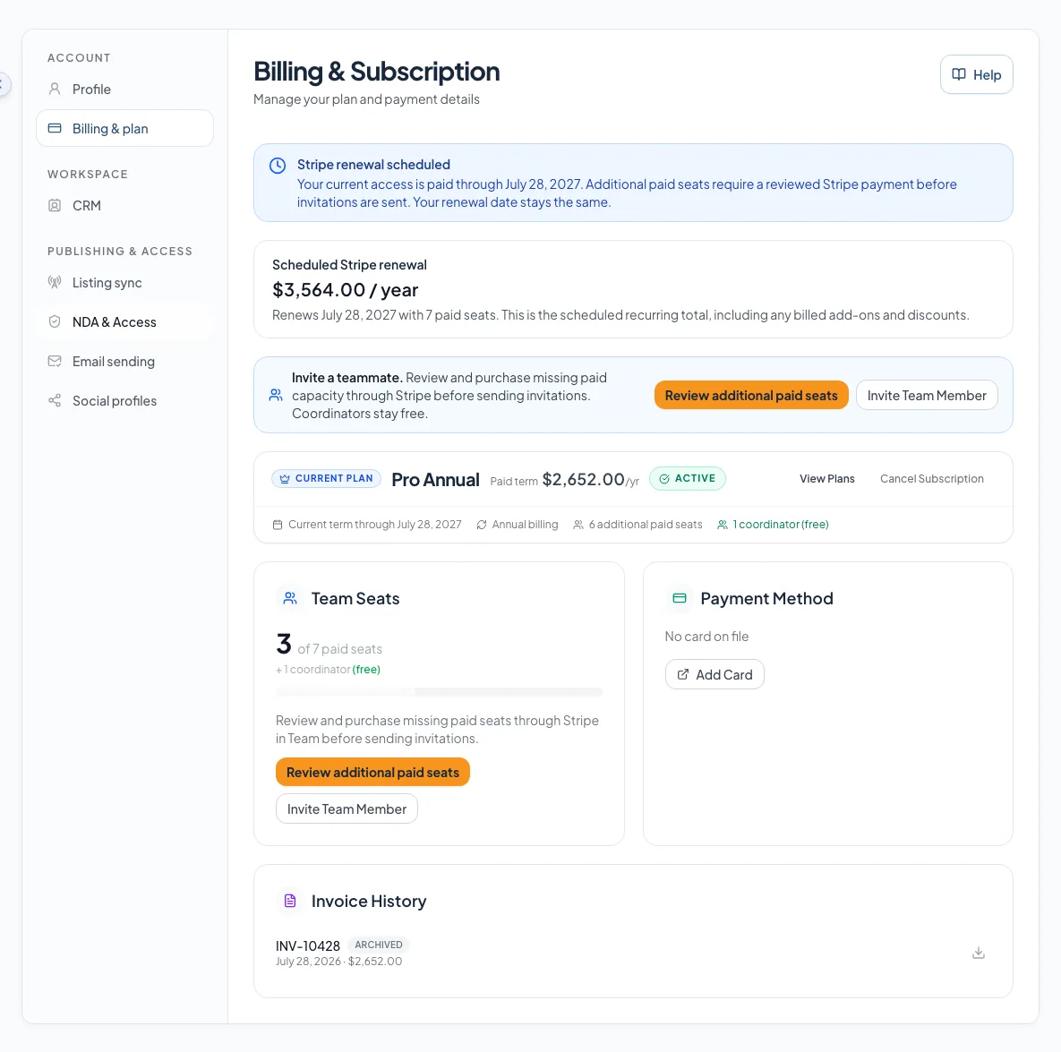This screenshot has width=1061, height=1052.
Task: Go to the CRM workspace section
Action: tap(124, 206)
